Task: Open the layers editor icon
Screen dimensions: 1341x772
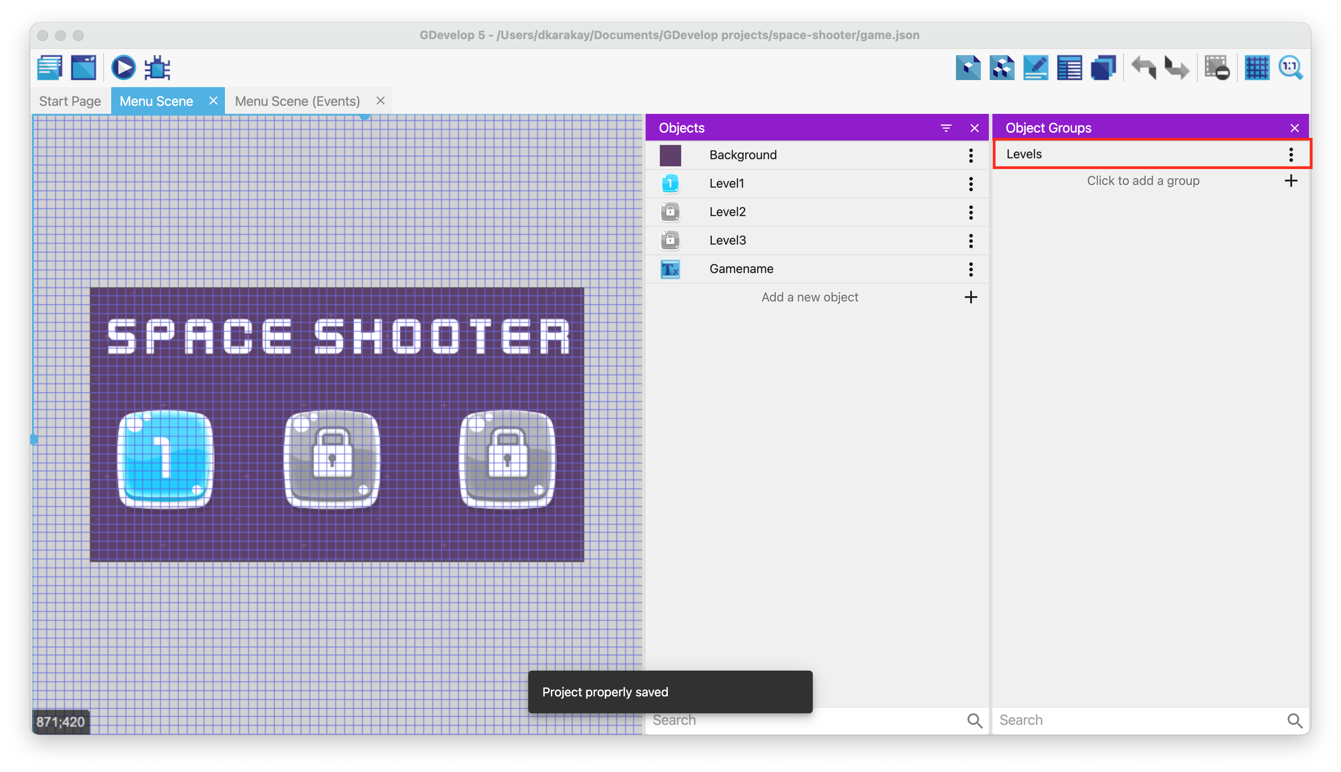Action: (x=1103, y=68)
